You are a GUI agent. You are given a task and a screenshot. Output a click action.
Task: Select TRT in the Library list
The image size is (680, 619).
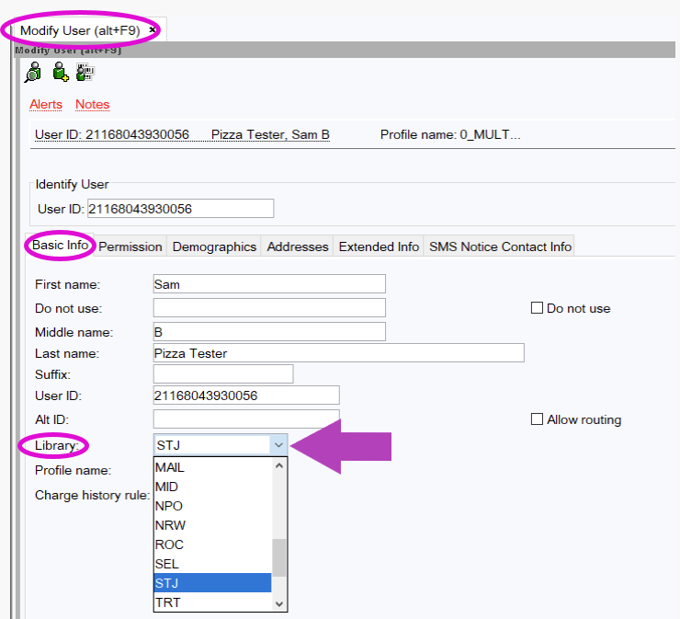[213, 602]
